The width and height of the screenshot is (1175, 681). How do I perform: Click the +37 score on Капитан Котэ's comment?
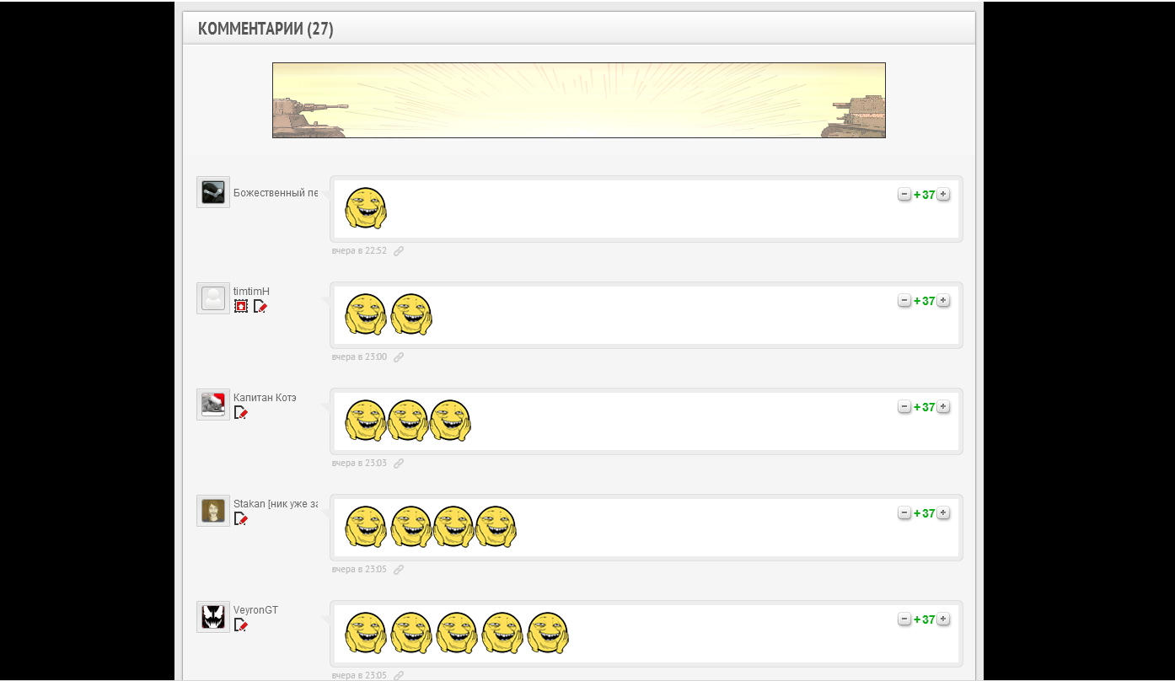tap(925, 407)
